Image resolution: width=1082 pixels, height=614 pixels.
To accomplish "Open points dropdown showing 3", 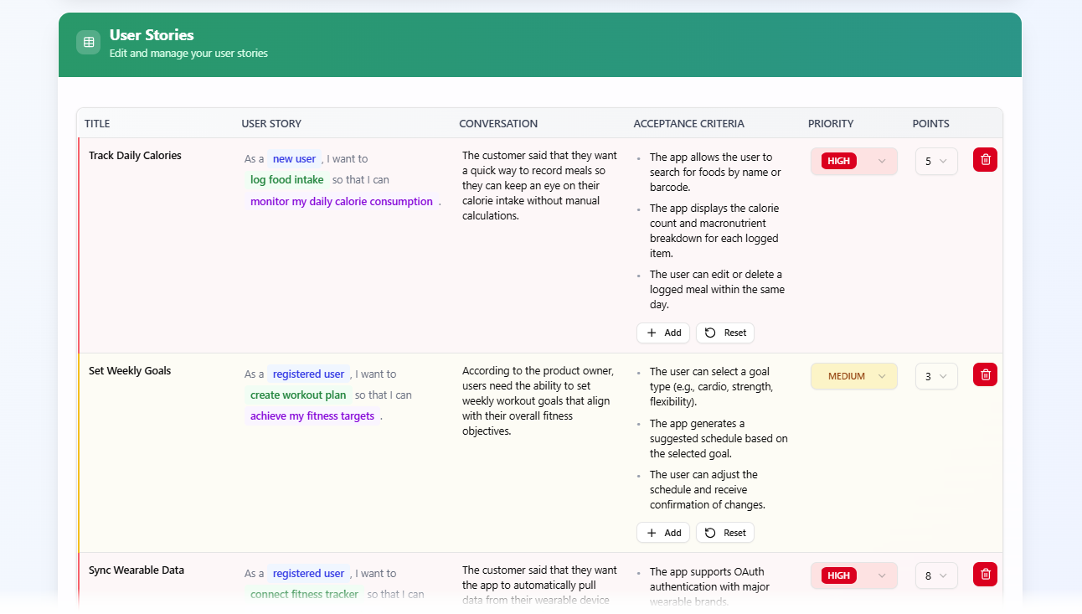I will point(936,377).
